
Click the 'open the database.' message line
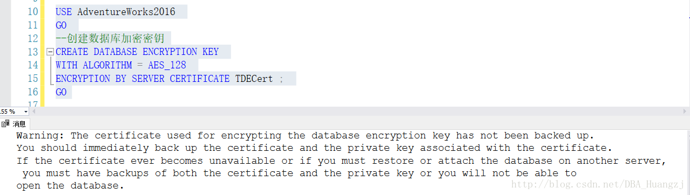[70, 186]
